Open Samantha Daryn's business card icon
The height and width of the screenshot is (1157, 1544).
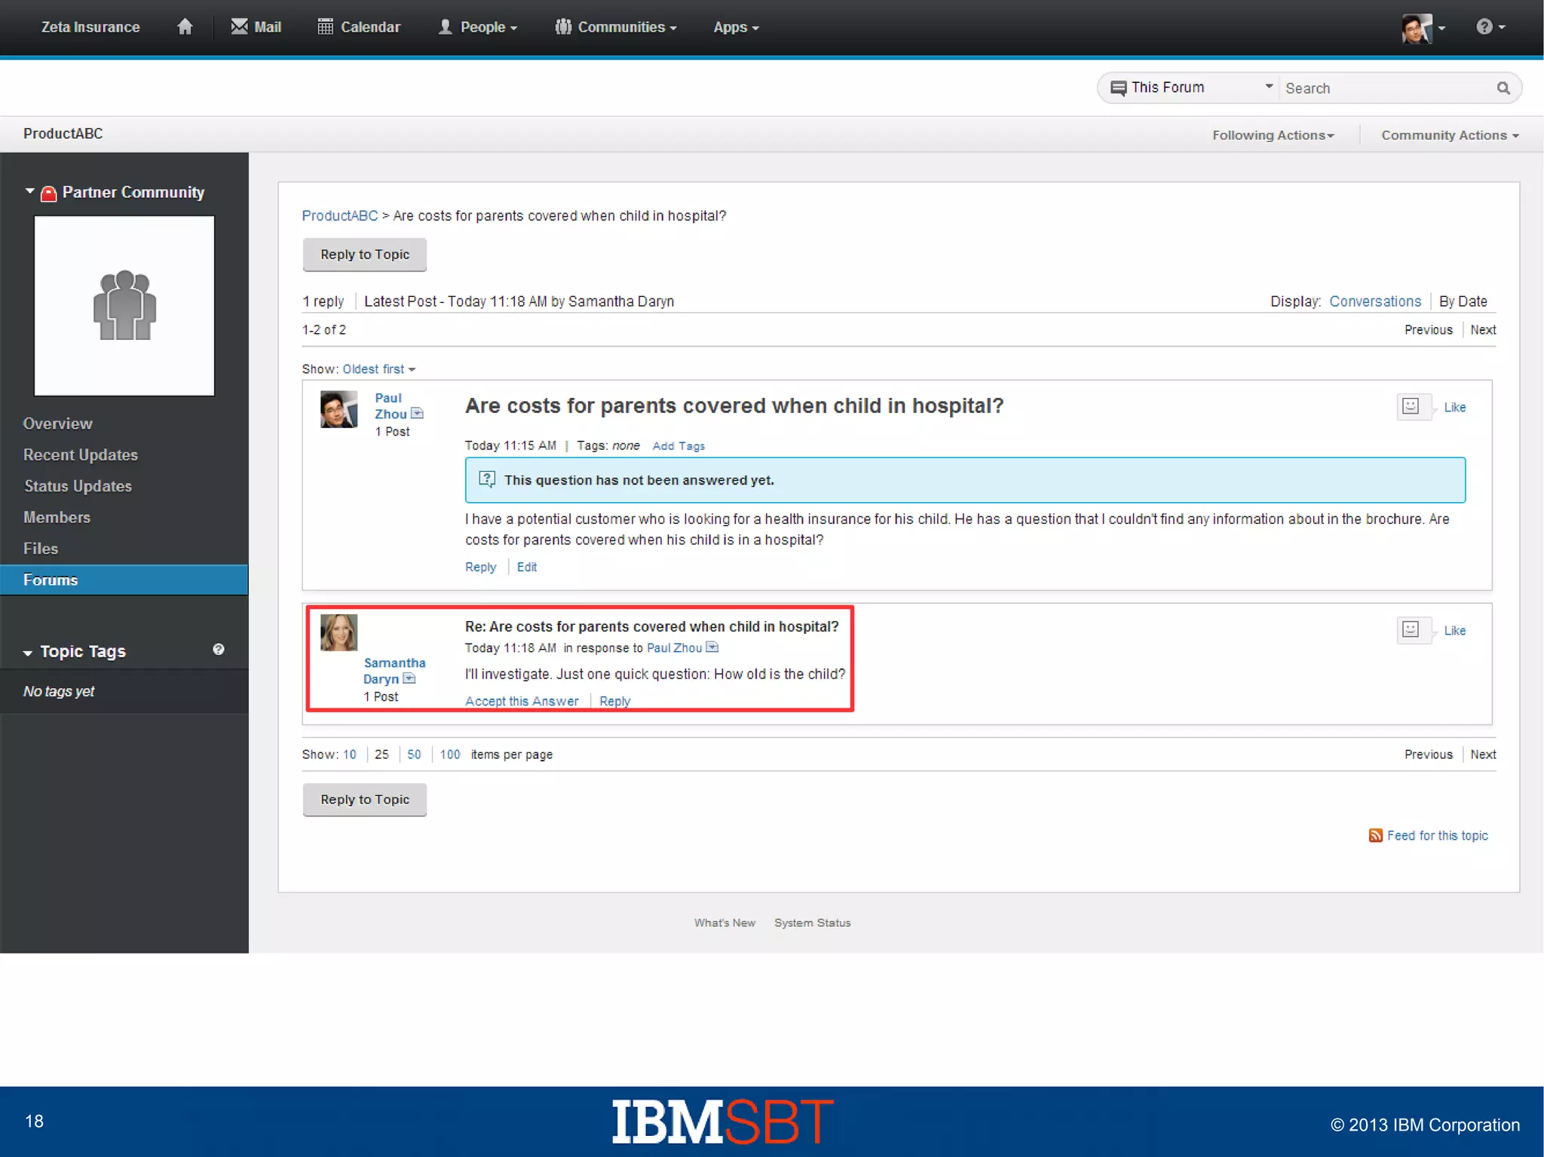[x=409, y=678]
